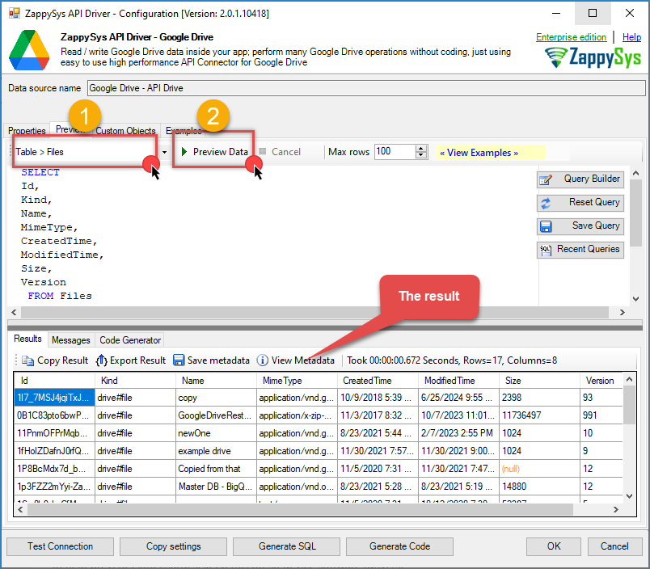
Task: Click the query editor scroll-down arrow
Action: click(x=636, y=299)
